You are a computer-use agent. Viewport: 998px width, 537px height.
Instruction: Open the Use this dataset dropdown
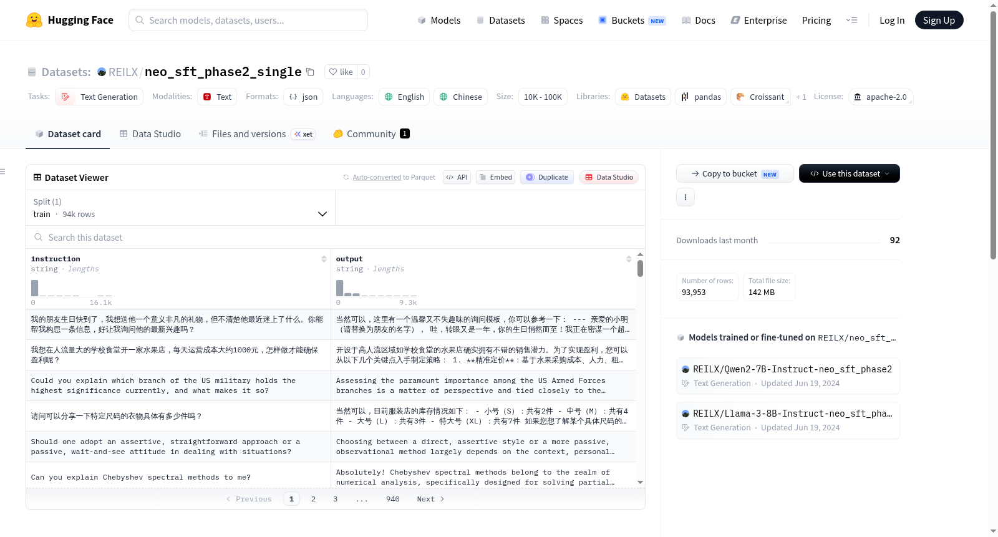[849, 173]
